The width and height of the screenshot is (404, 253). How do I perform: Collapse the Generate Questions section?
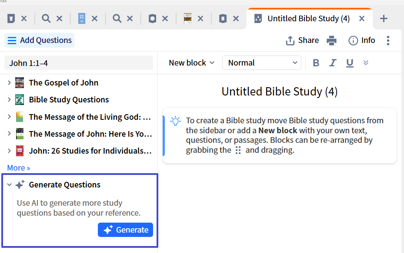[x=9, y=185]
